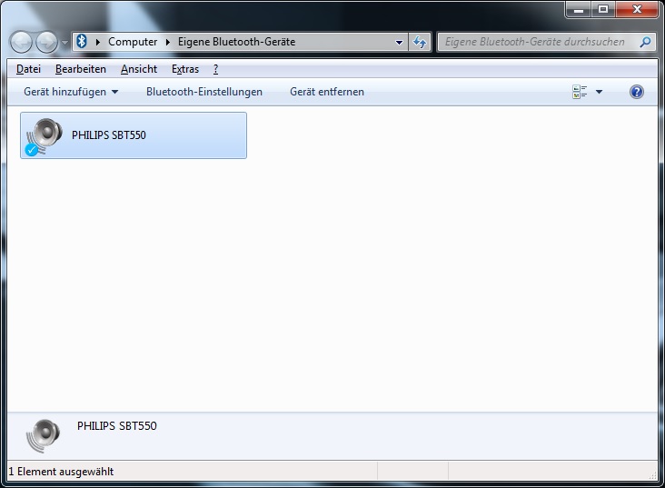The height and width of the screenshot is (488, 665).
Task: Open the Bearbeiten menu
Action: 81,69
